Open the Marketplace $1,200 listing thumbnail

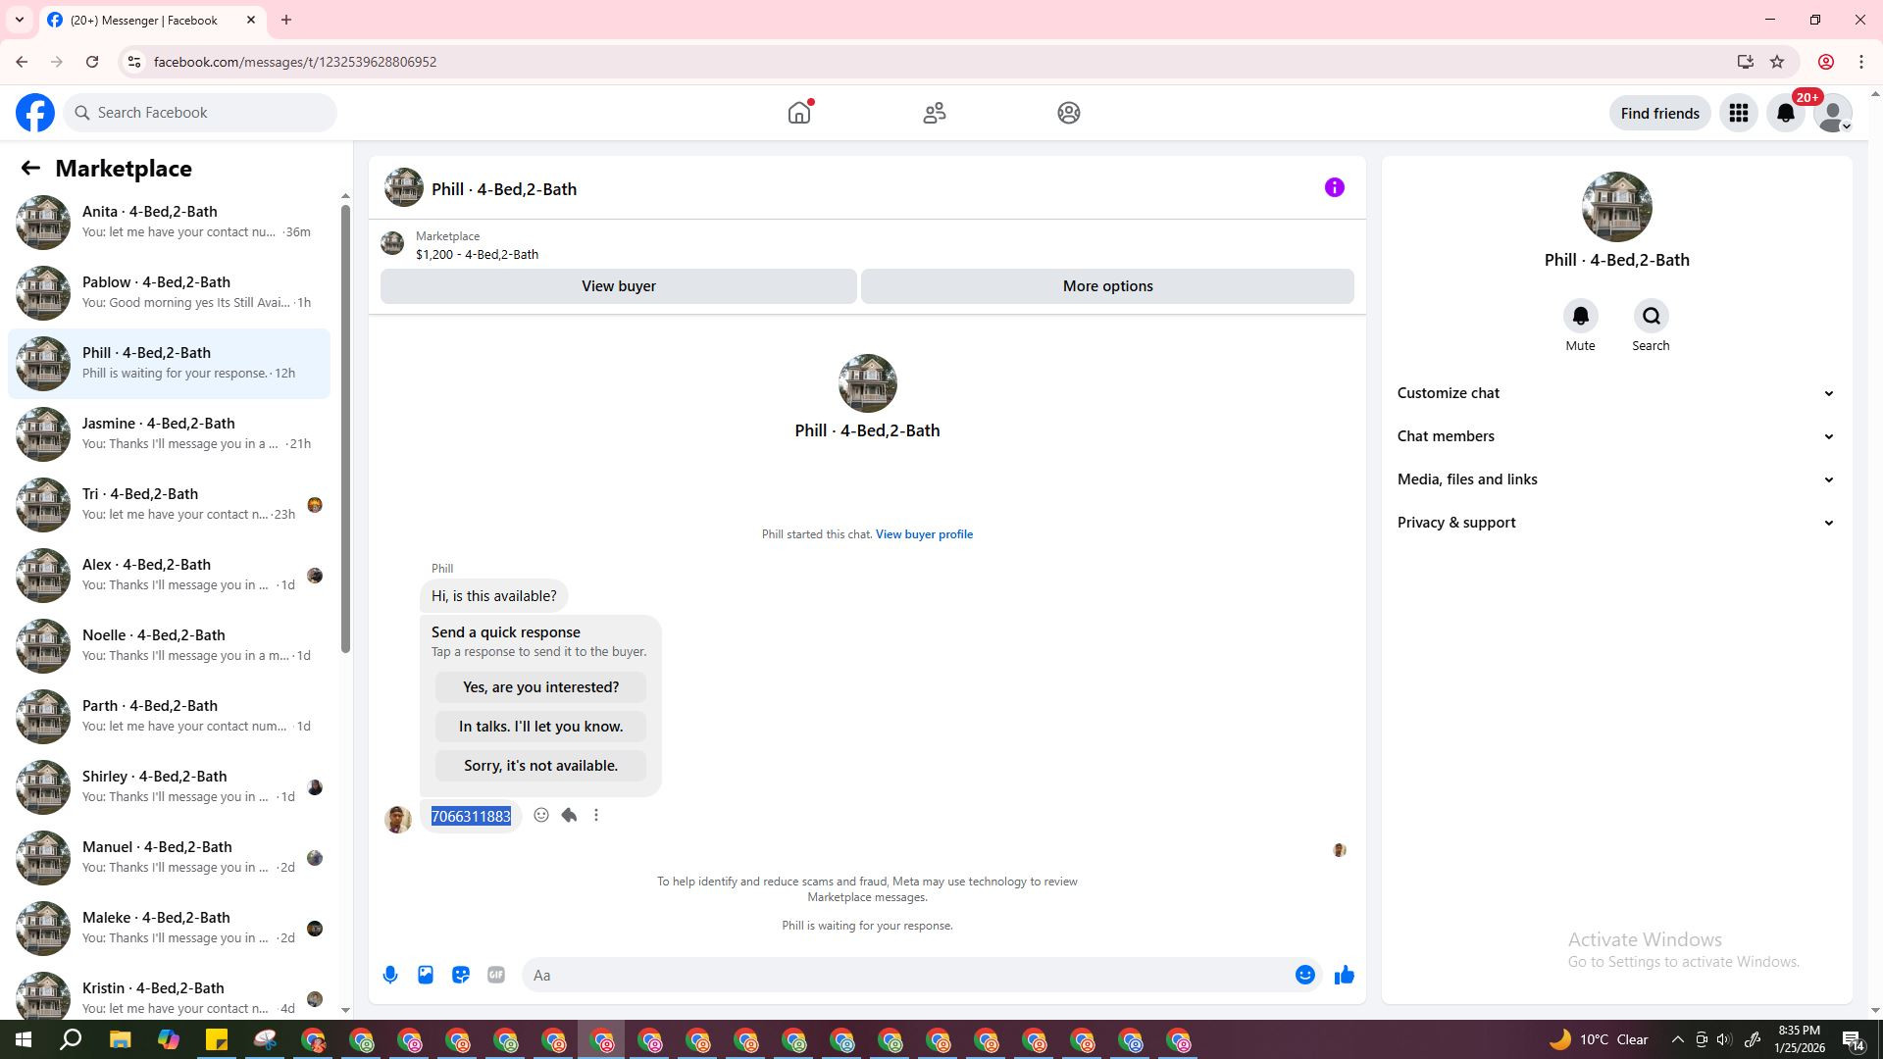click(x=392, y=244)
